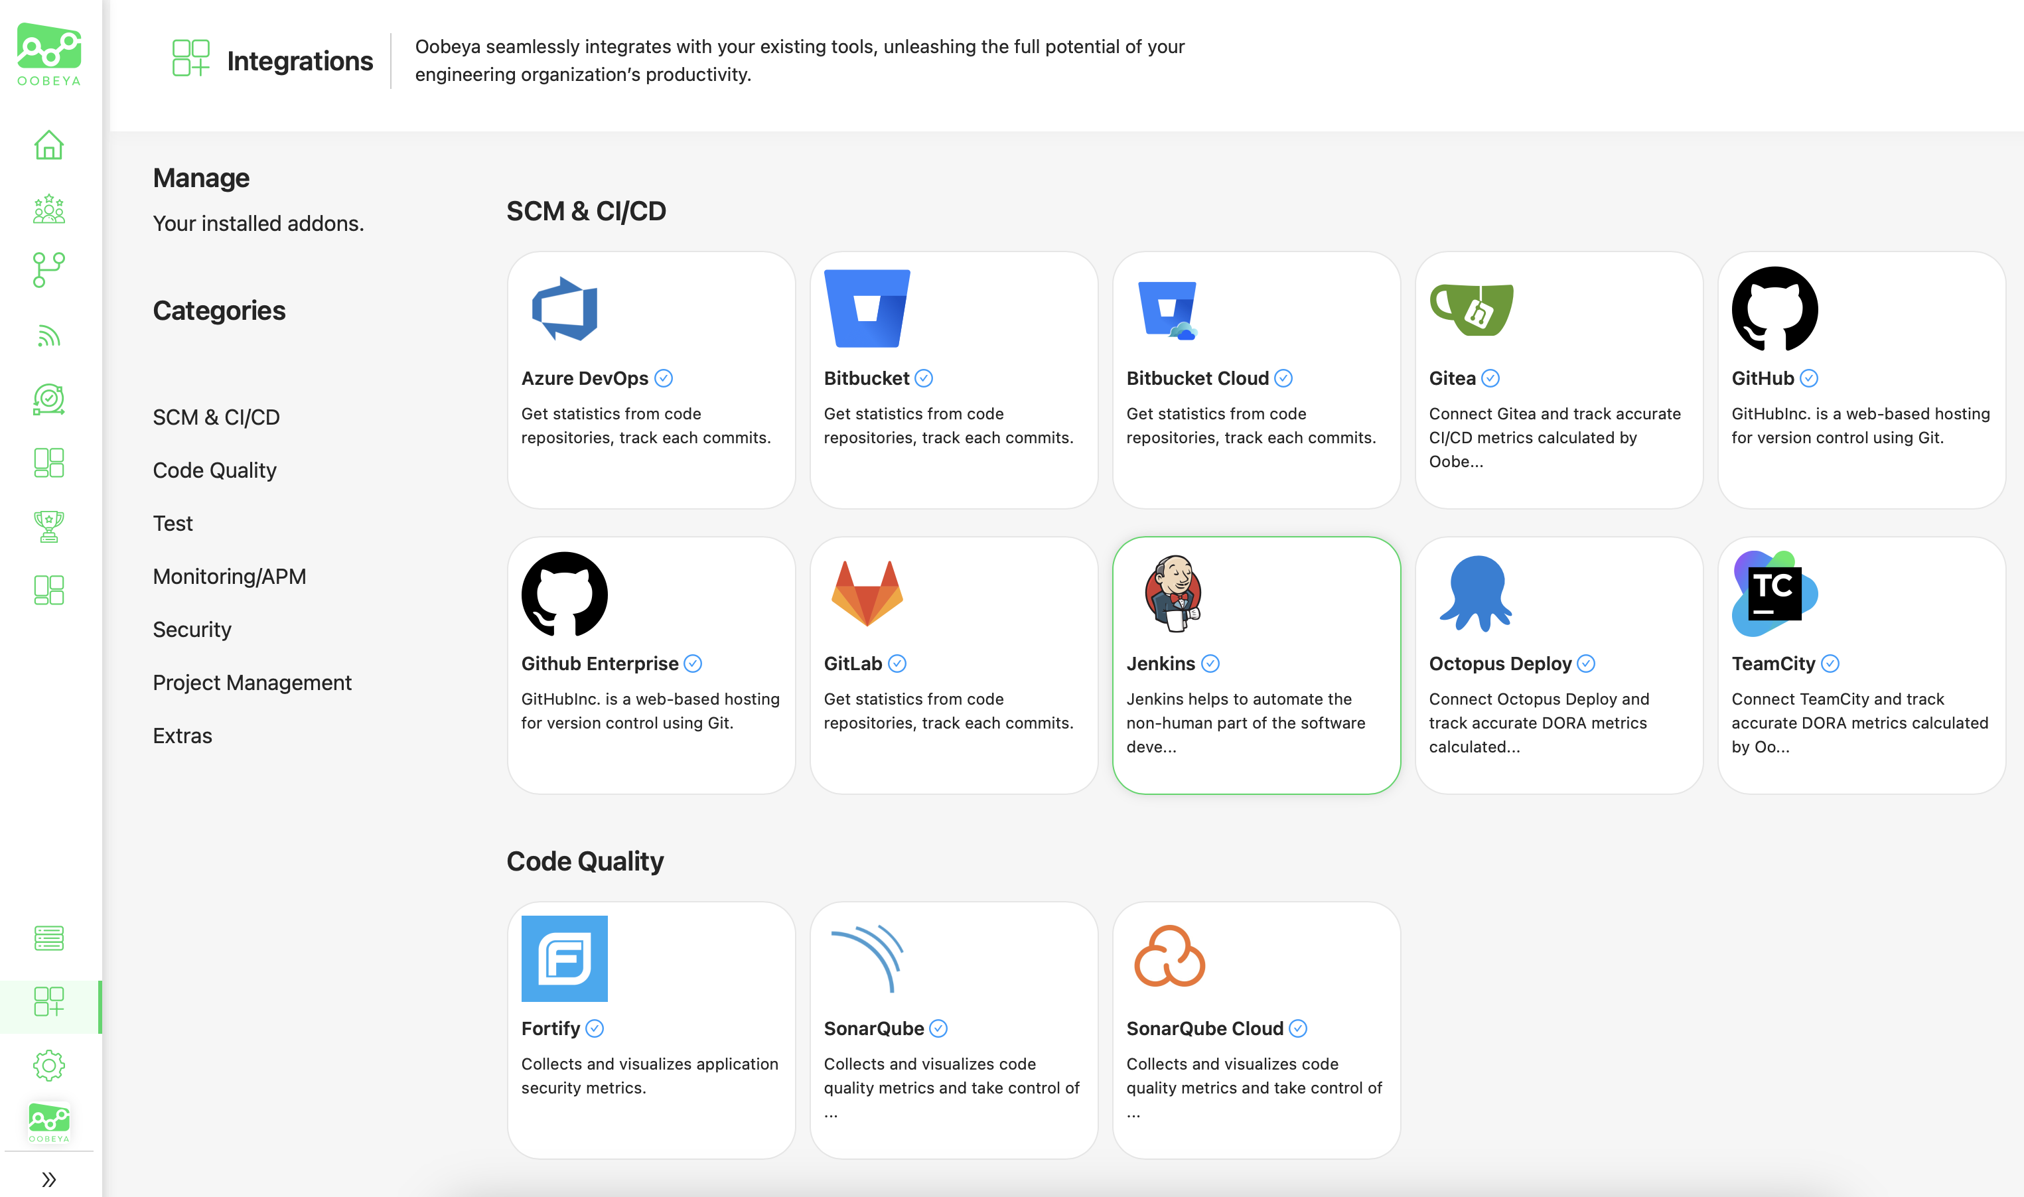Open the list rows icon in sidebar
This screenshot has height=1197, width=2024.
click(x=48, y=938)
